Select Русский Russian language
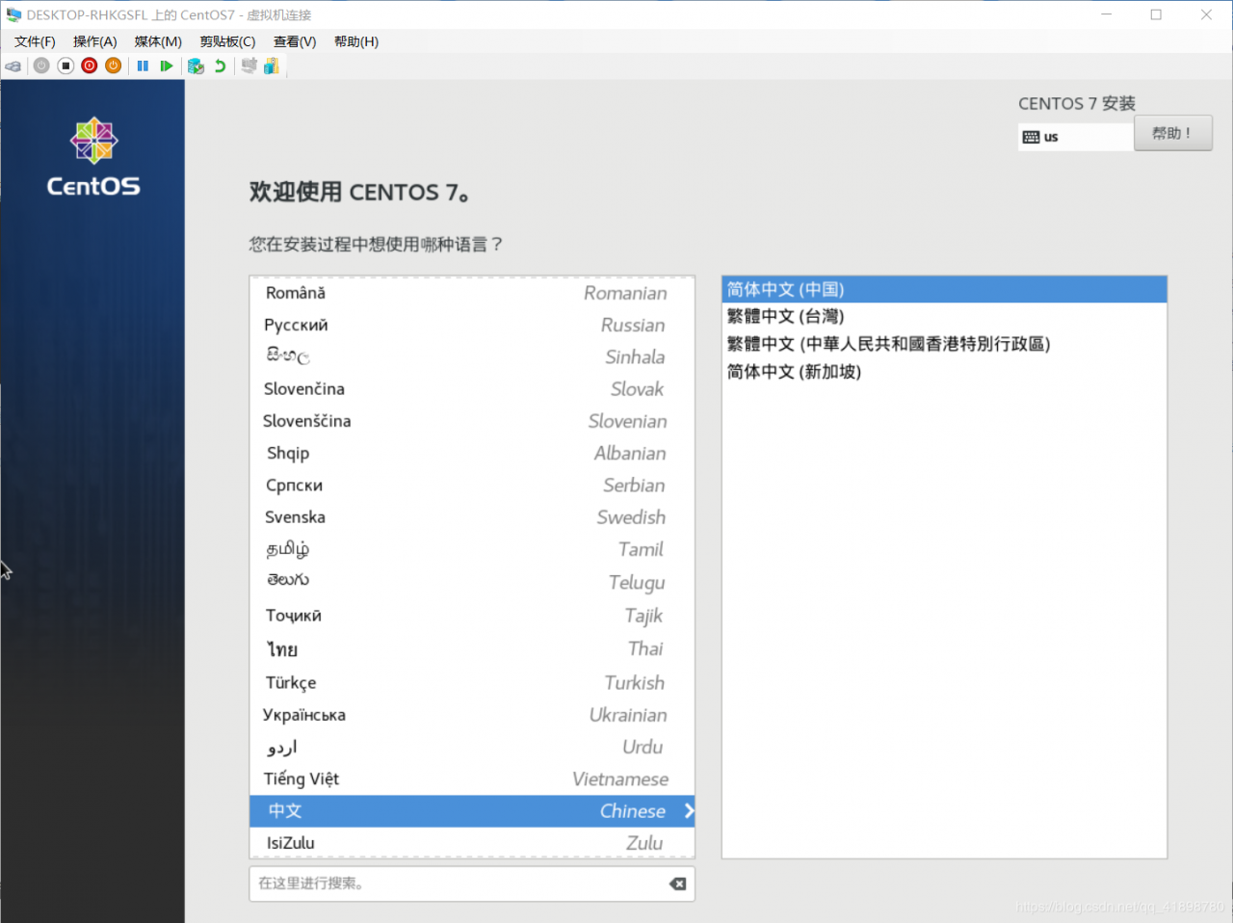Screen dimensions: 1233x923 [x=472, y=325]
